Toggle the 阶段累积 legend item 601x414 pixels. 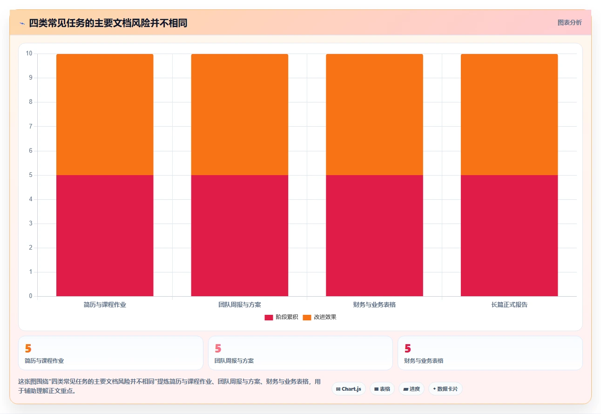pos(281,317)
